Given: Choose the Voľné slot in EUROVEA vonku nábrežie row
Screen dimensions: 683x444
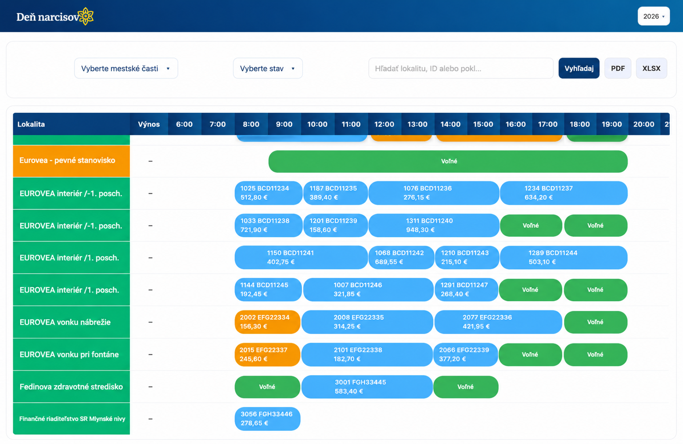Looking at the screenshot, I should (x=596, y=322).
